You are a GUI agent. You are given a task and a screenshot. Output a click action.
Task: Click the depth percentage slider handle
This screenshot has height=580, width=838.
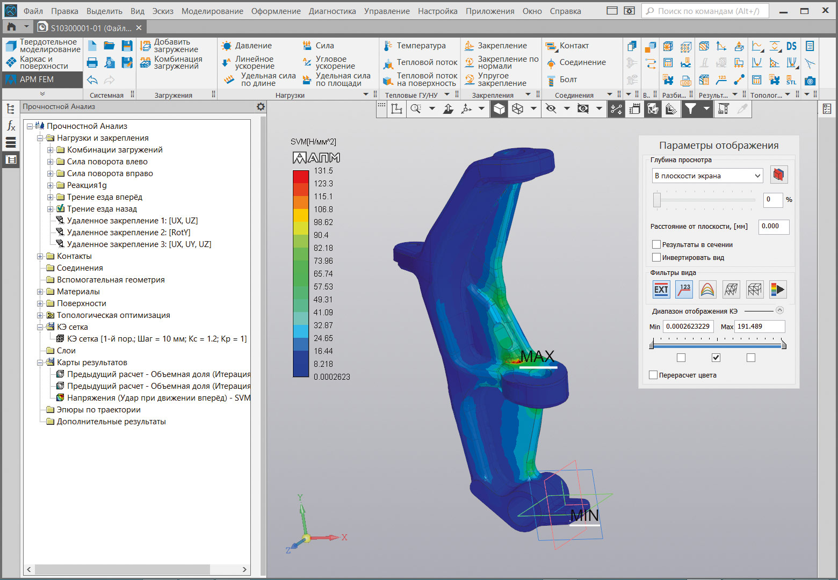point(656,199)
